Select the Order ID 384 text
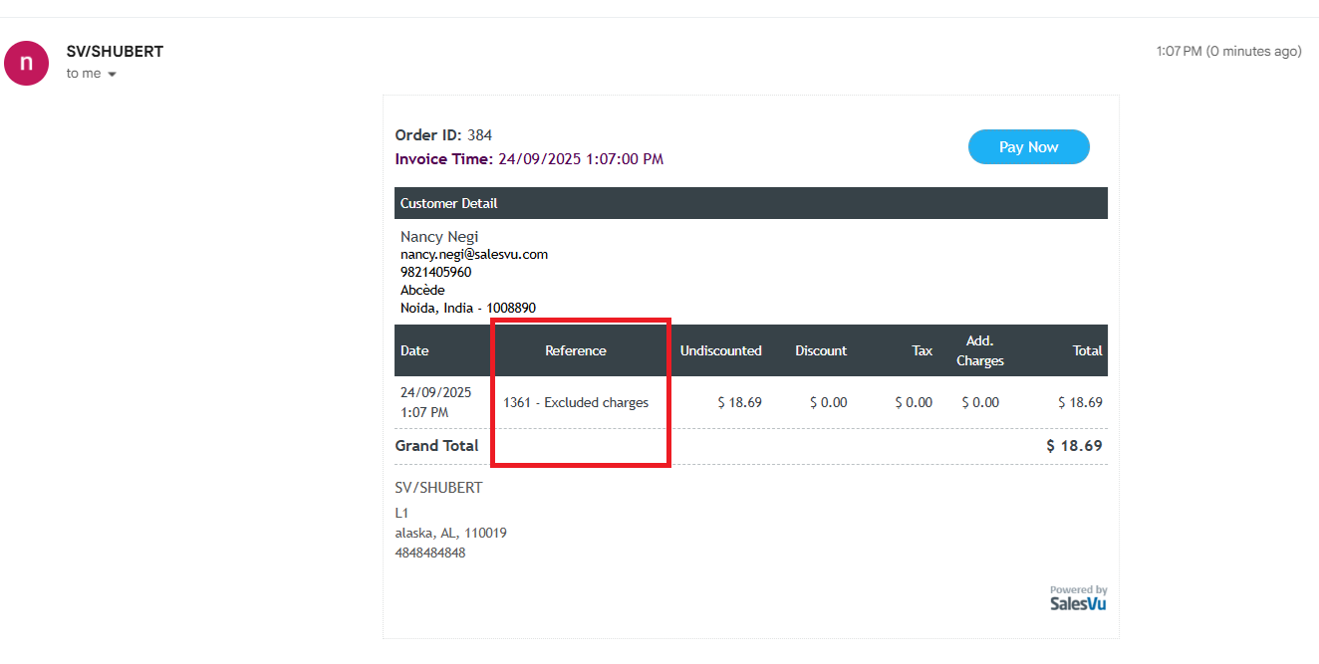The image size is (1319, 664). pyautogui.click(x=443, y=135)
